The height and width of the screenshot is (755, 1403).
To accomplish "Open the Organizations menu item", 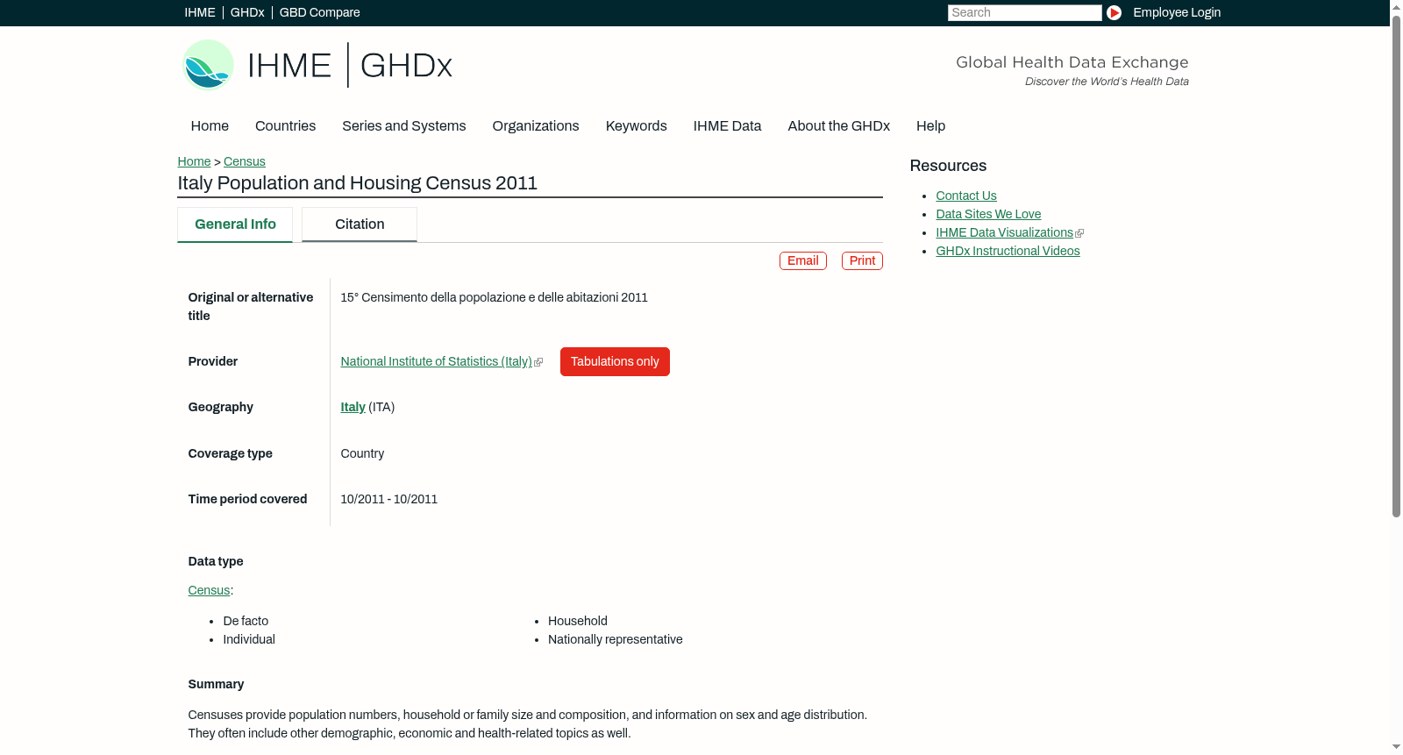I will coord(536,126).
